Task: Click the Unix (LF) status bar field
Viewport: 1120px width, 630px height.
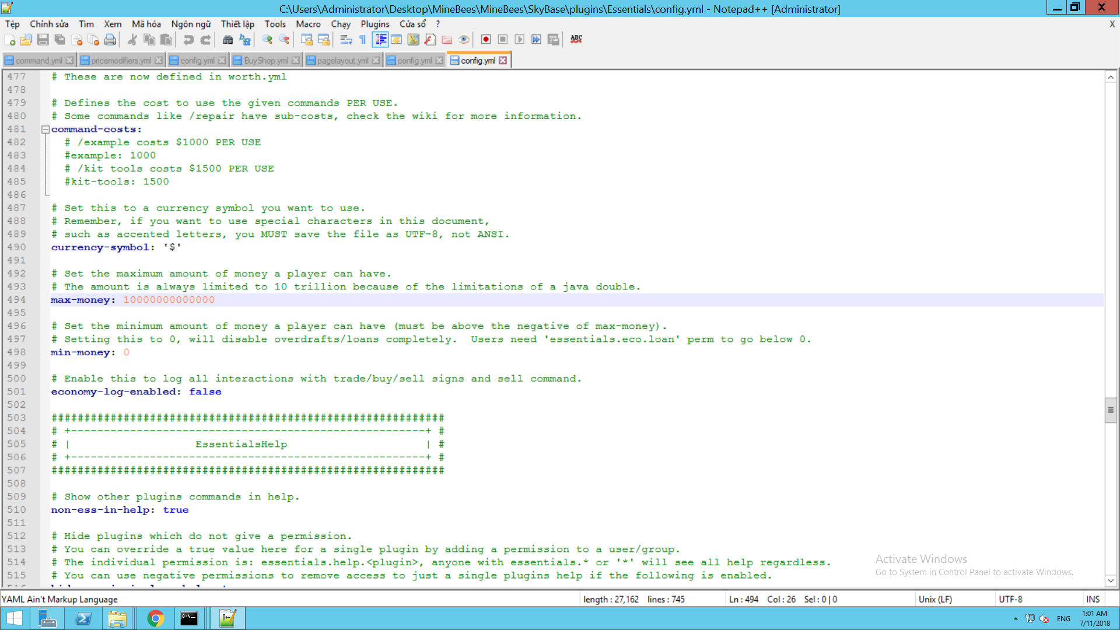Action: pos(935,599)
